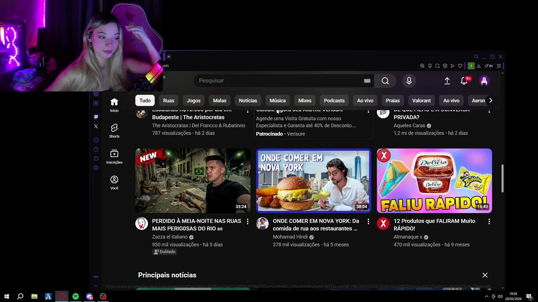This screenshot has height=302, width=538.
Task: Select the Podcasts filter chip
Action: [334, 101]
